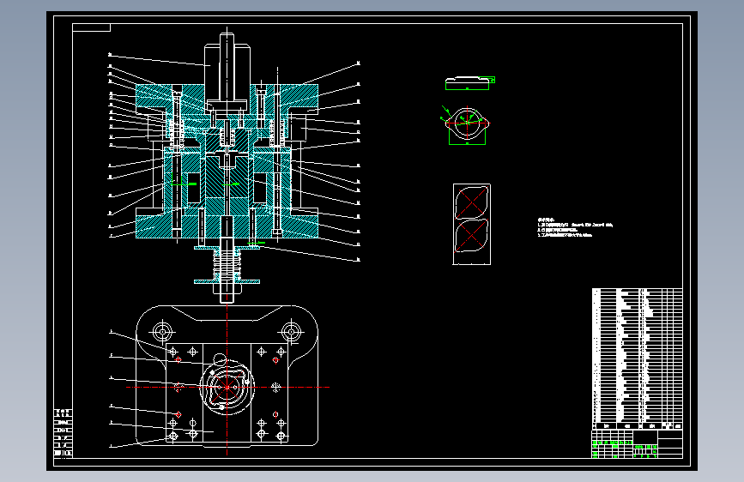The image size is (744, 482).
Task: Select the title block at bottom right
Action: (x=638, y=443)
